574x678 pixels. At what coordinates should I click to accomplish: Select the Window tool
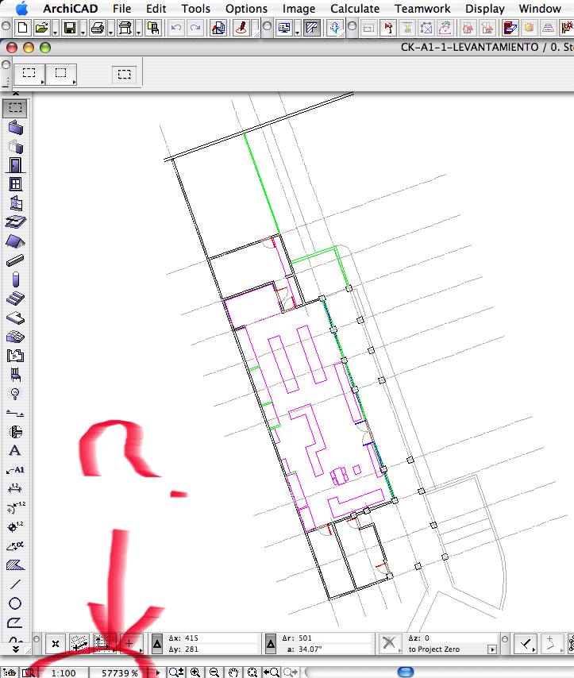pyautogui.click(x=15, y=184)
